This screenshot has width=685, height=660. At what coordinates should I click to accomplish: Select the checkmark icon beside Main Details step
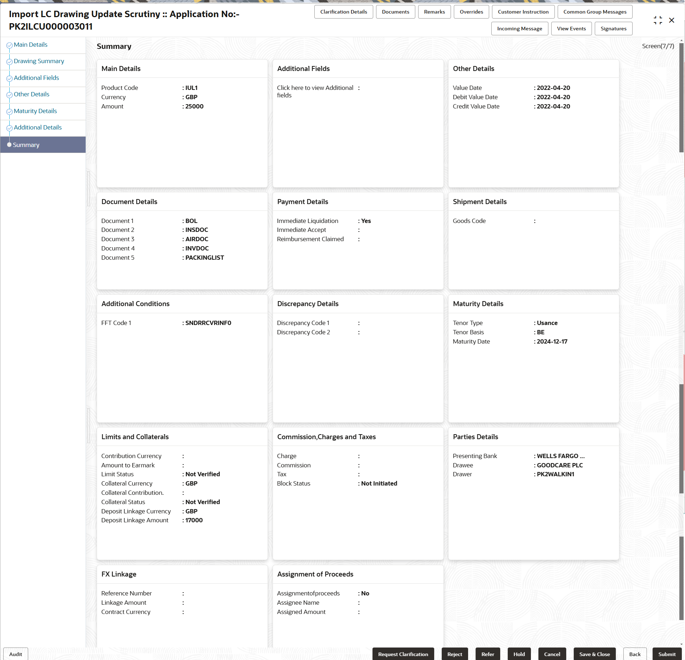point(10,45)
